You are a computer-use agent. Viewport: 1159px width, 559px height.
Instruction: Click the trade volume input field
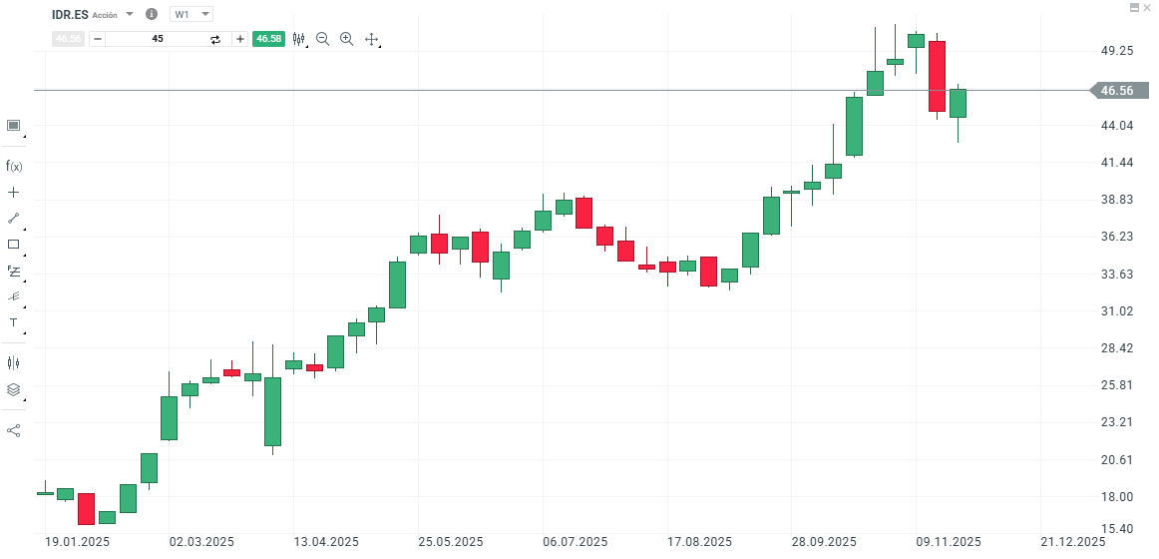pos(158,39)
